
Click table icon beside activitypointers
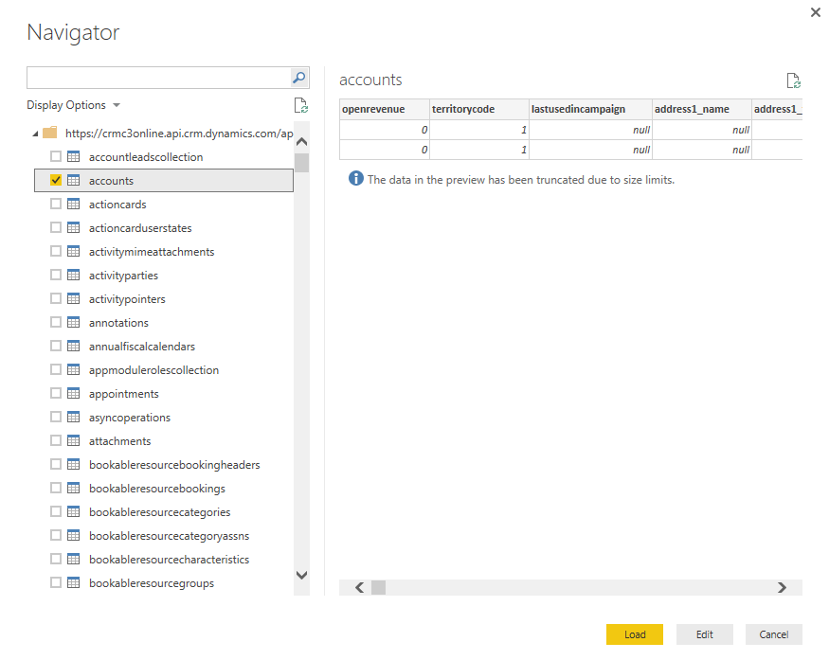coord(74,298)
